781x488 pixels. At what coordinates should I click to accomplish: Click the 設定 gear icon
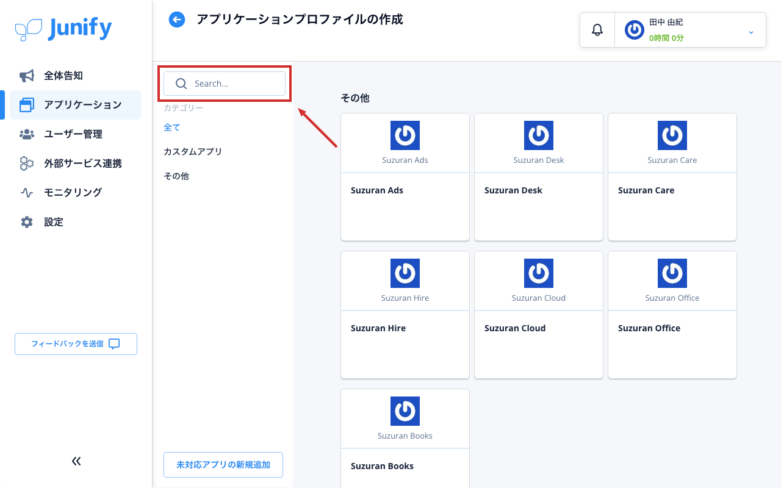click(x=27, y=222)
